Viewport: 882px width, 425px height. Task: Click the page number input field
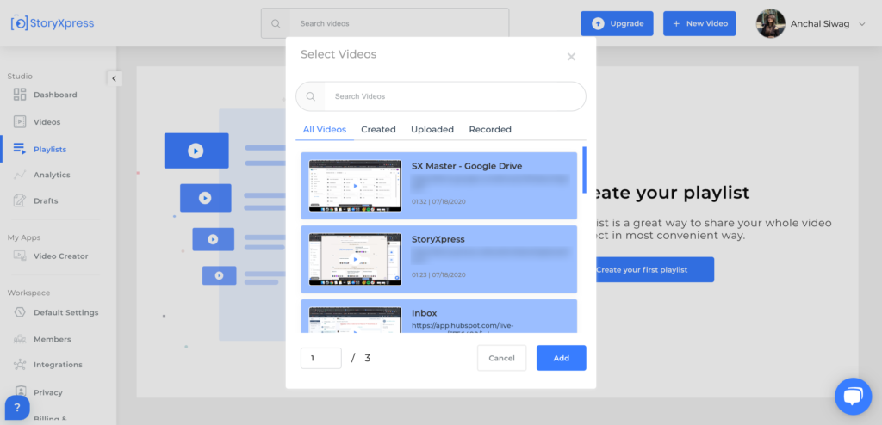321,358
